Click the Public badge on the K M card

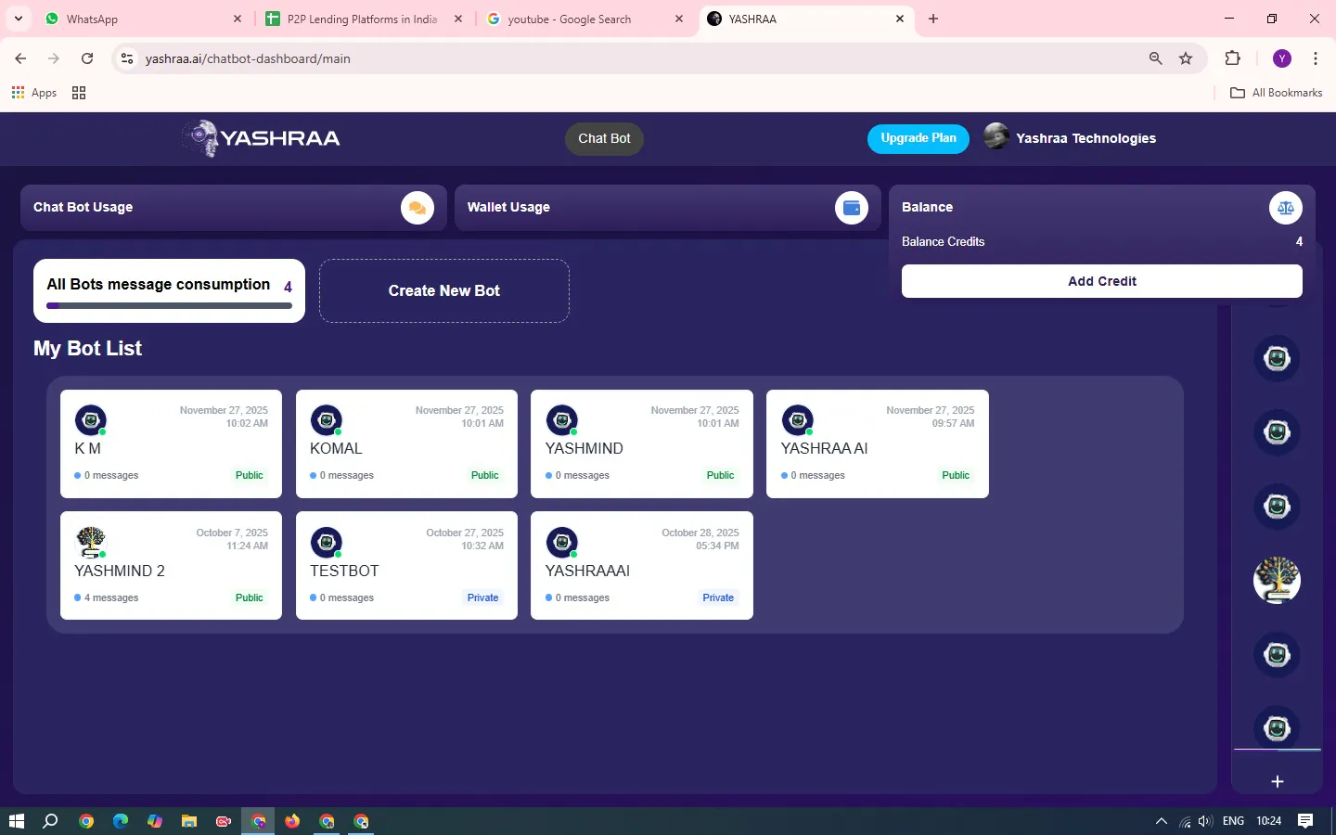250,475
